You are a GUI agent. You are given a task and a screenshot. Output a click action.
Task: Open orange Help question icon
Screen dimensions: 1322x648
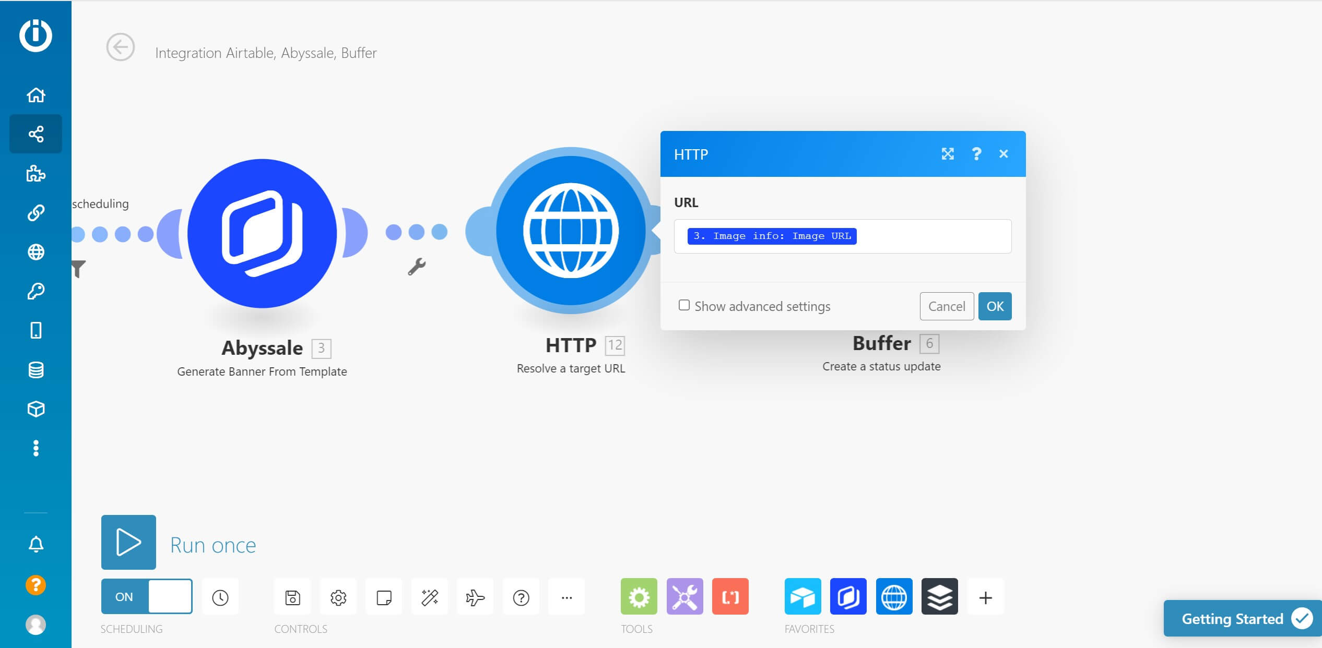[x=36, y=585]
